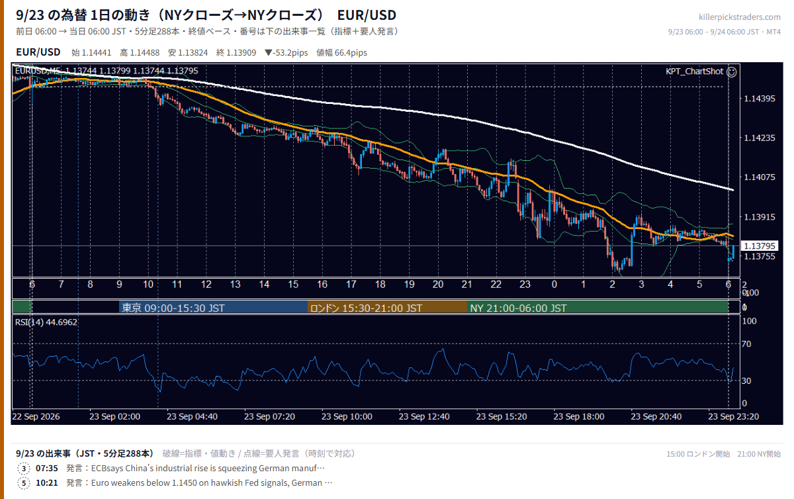Click the circled event number 5 marker
Screen dimensions: 794x499
pos(24,482)
